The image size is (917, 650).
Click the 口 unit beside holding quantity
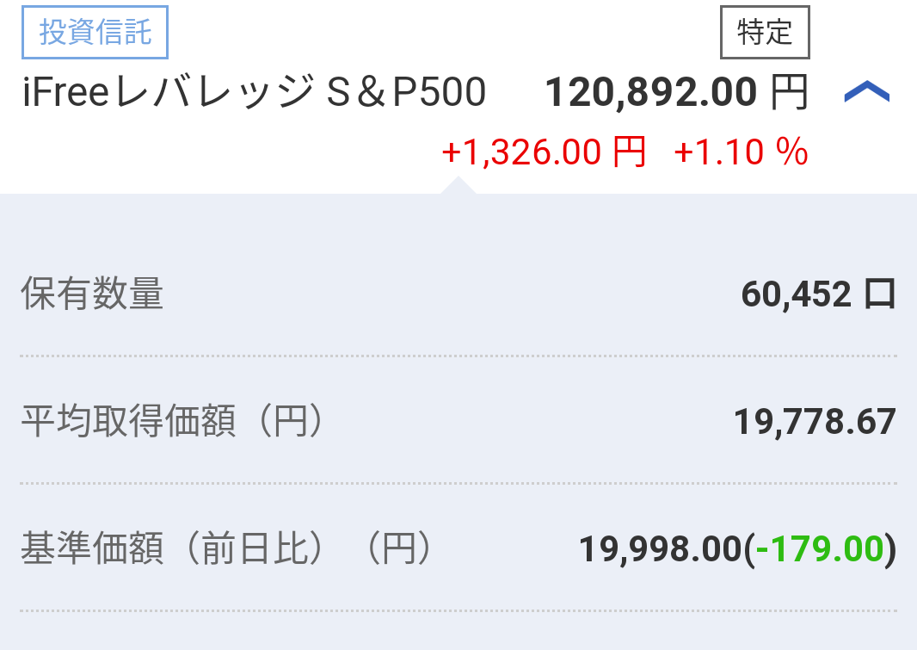point(880,294)
